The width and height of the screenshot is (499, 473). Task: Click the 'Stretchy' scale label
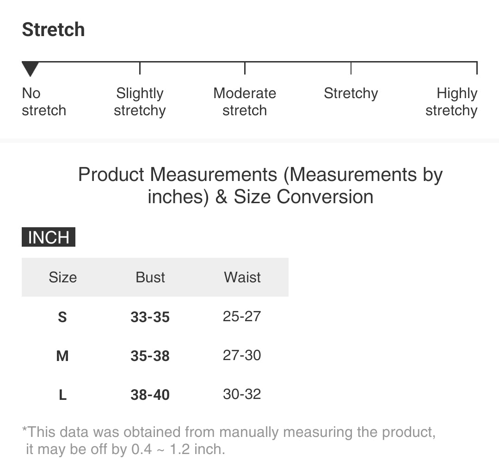[x=351, y=93]
